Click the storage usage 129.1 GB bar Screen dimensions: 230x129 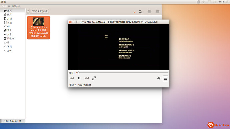click(13, 121)
